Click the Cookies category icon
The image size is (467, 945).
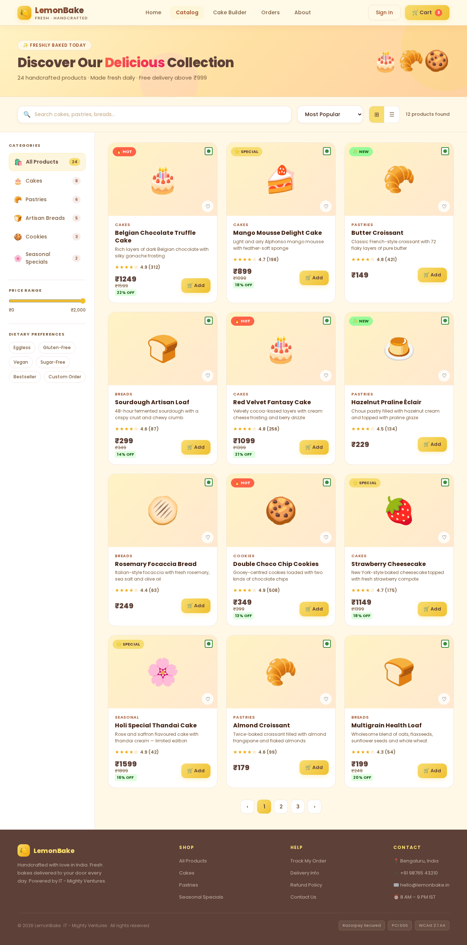pos(17,237)
